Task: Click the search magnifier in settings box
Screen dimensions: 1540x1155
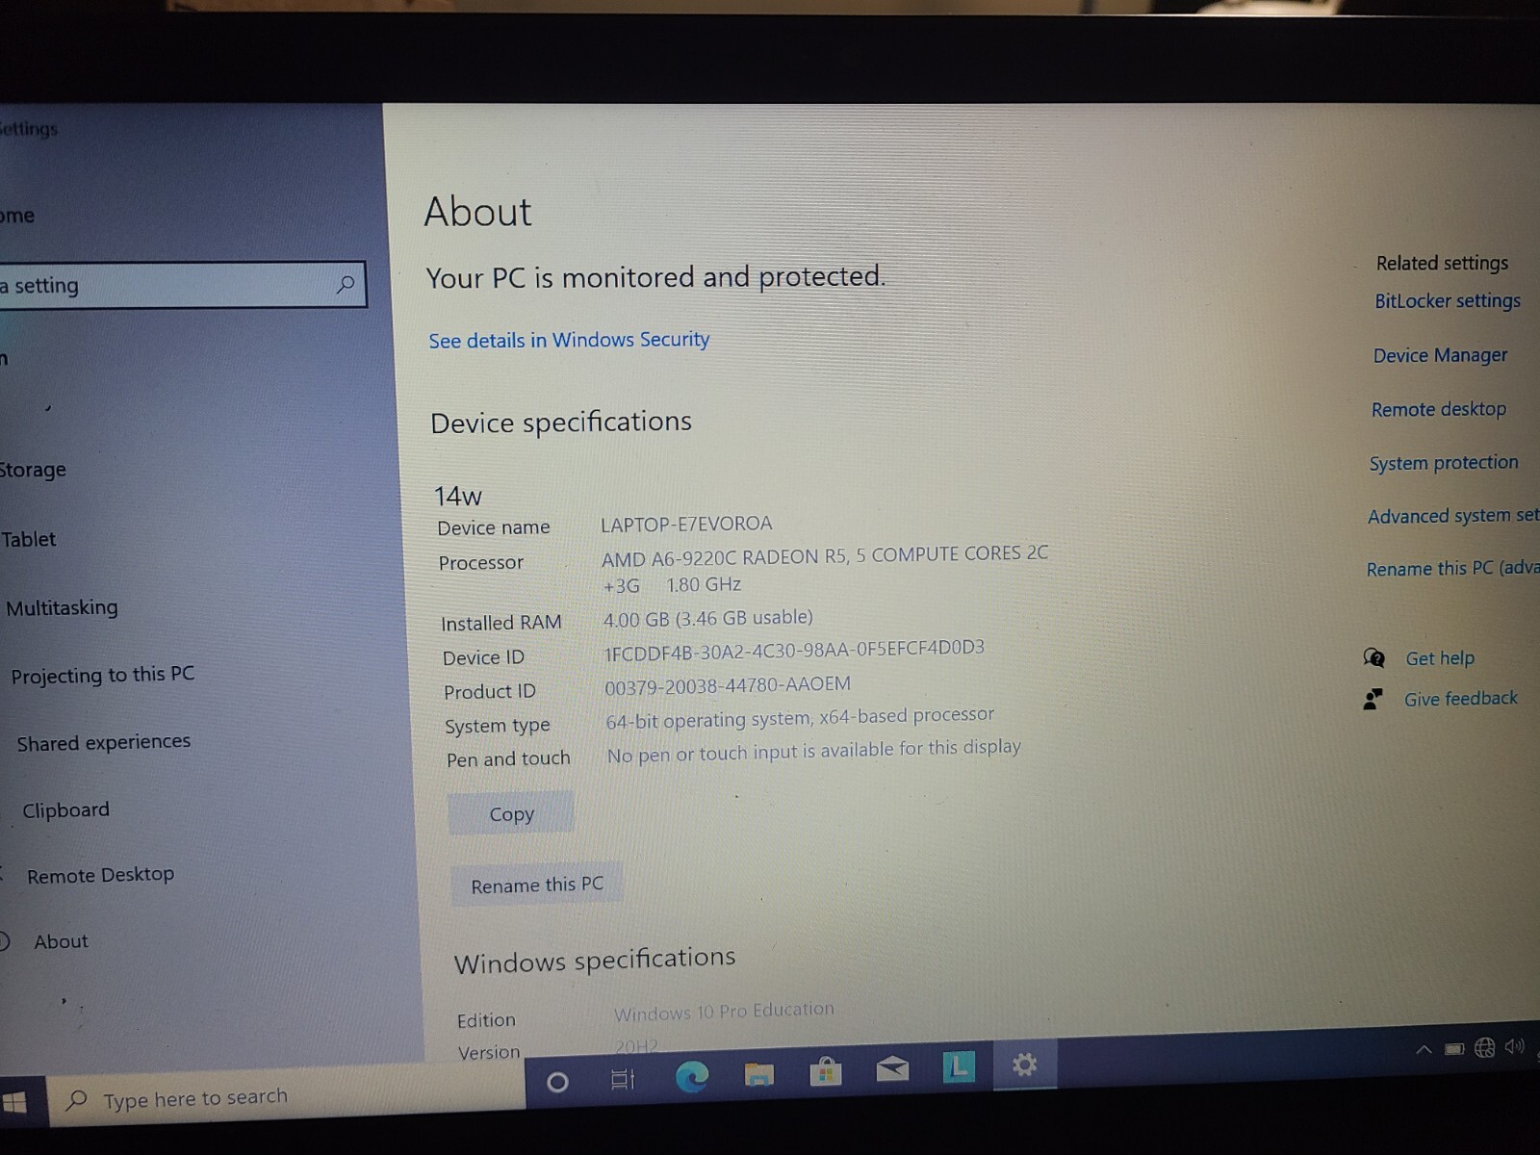Action: tap(345, 284)
